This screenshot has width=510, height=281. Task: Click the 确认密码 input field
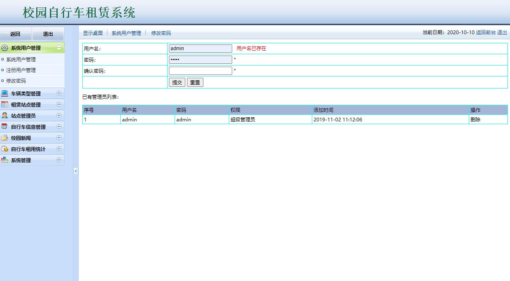pyautogui.click(x=200, y=70)
